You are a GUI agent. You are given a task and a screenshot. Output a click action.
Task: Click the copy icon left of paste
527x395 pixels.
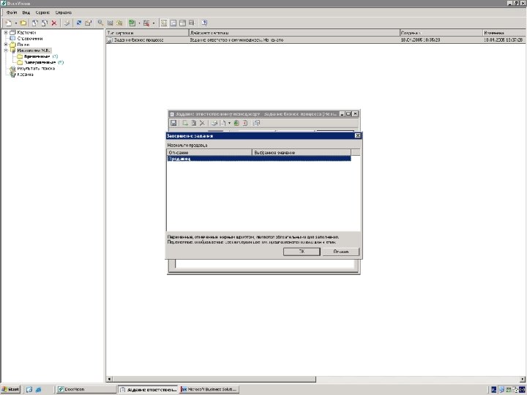(34, 23)
